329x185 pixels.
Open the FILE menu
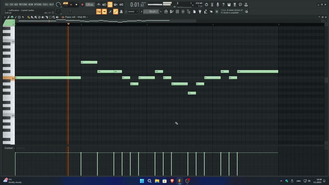pos(7,5)
